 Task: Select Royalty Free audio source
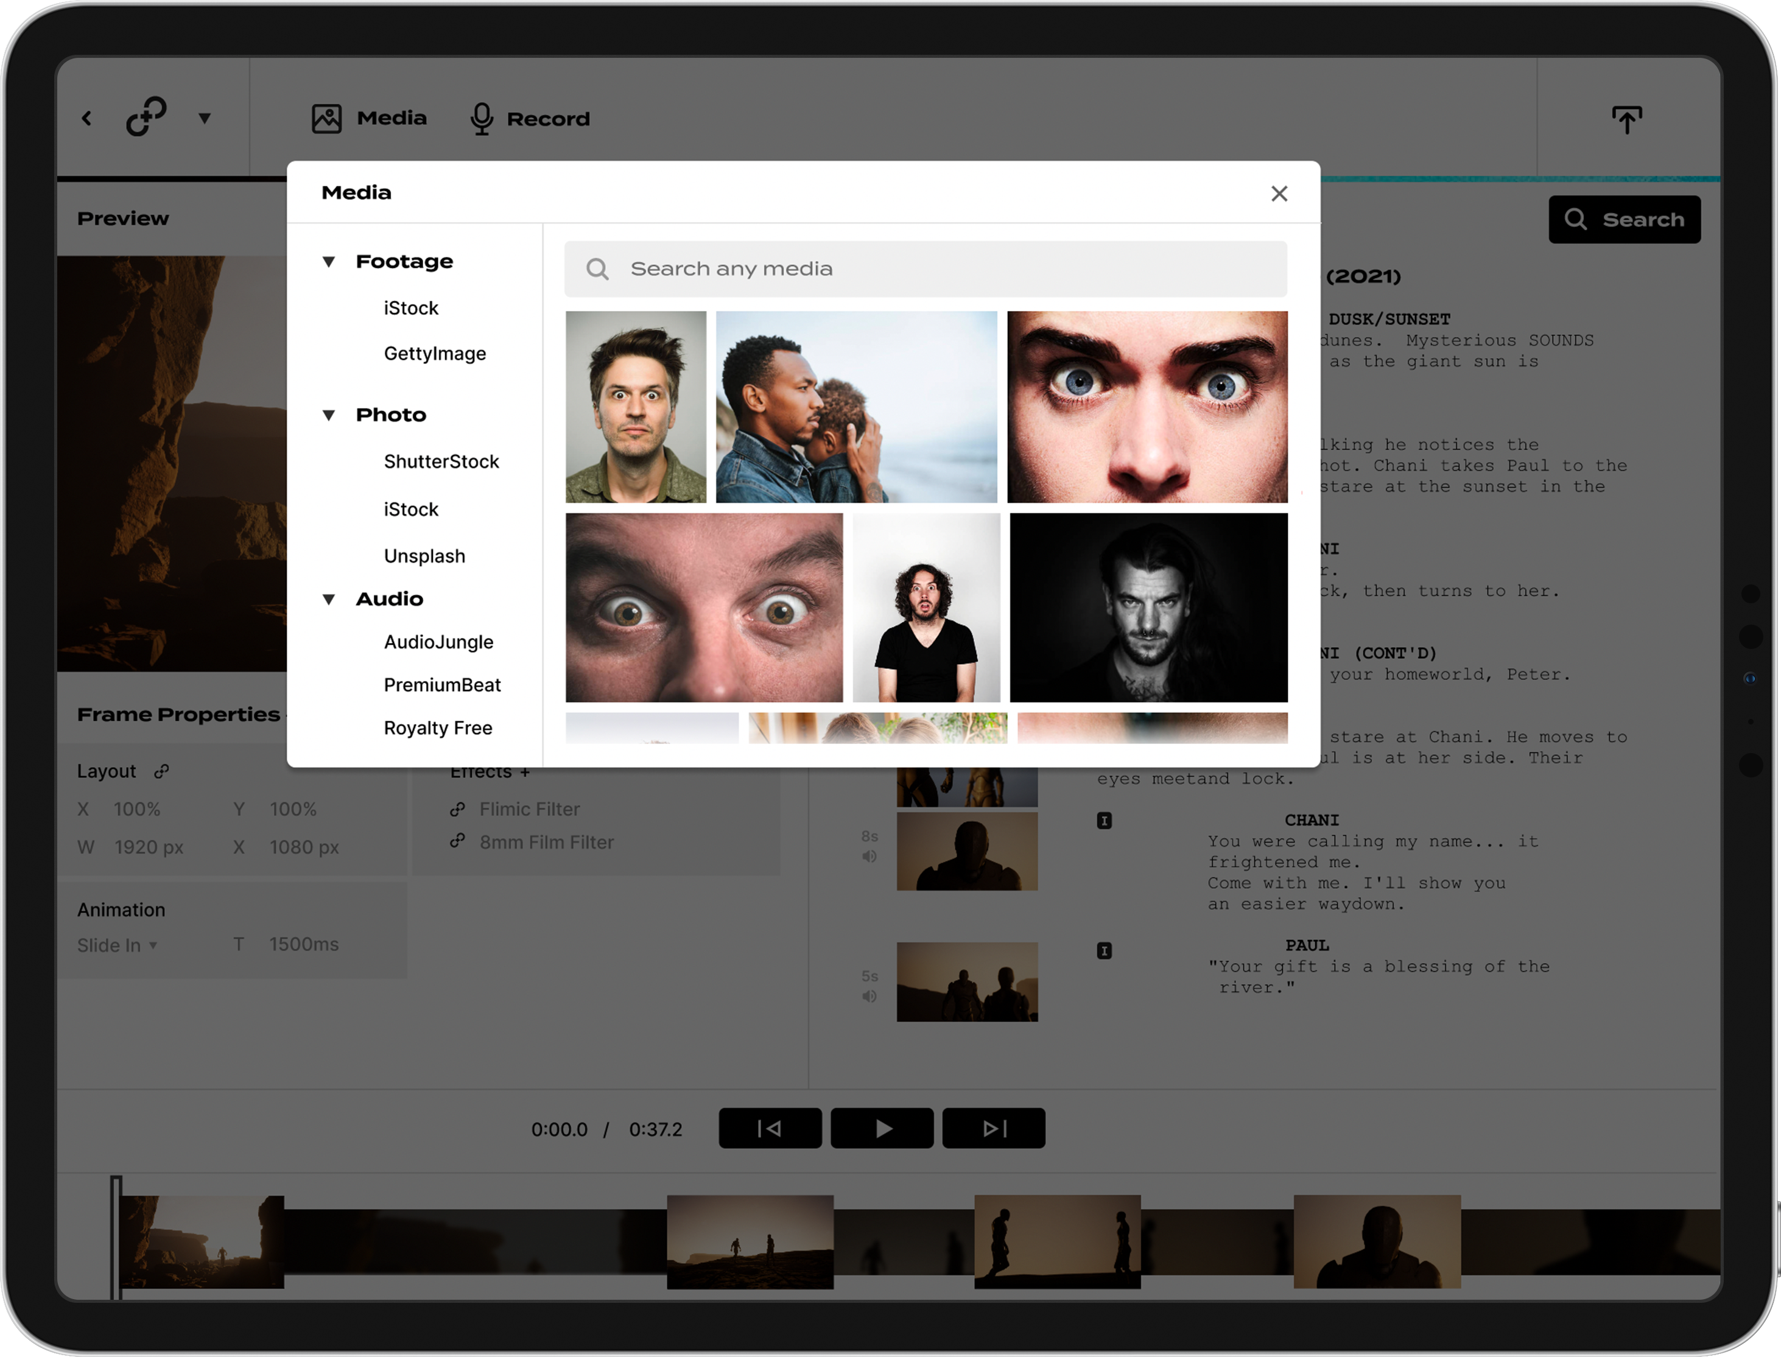438,728
